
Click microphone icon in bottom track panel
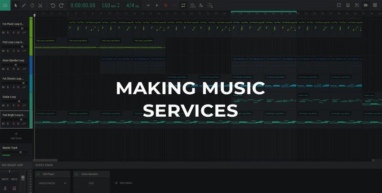[5, 189]
